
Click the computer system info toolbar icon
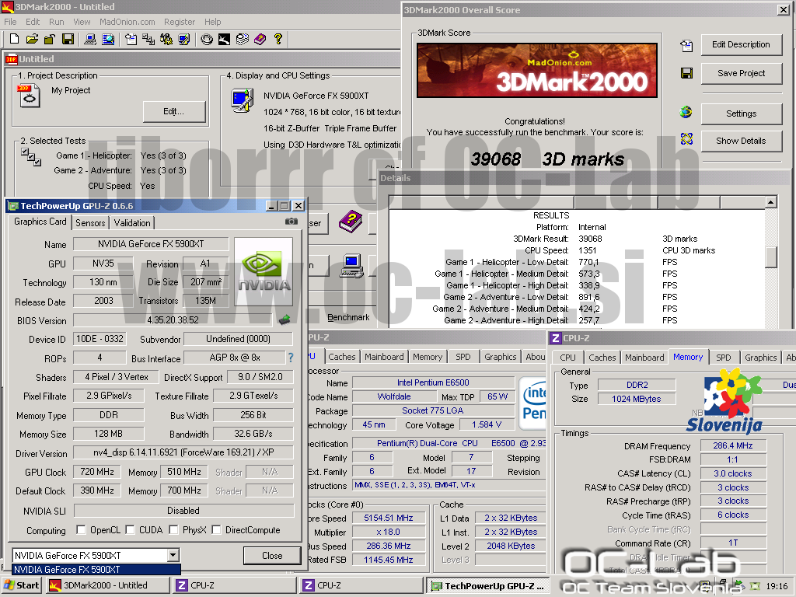pos(90,39)
